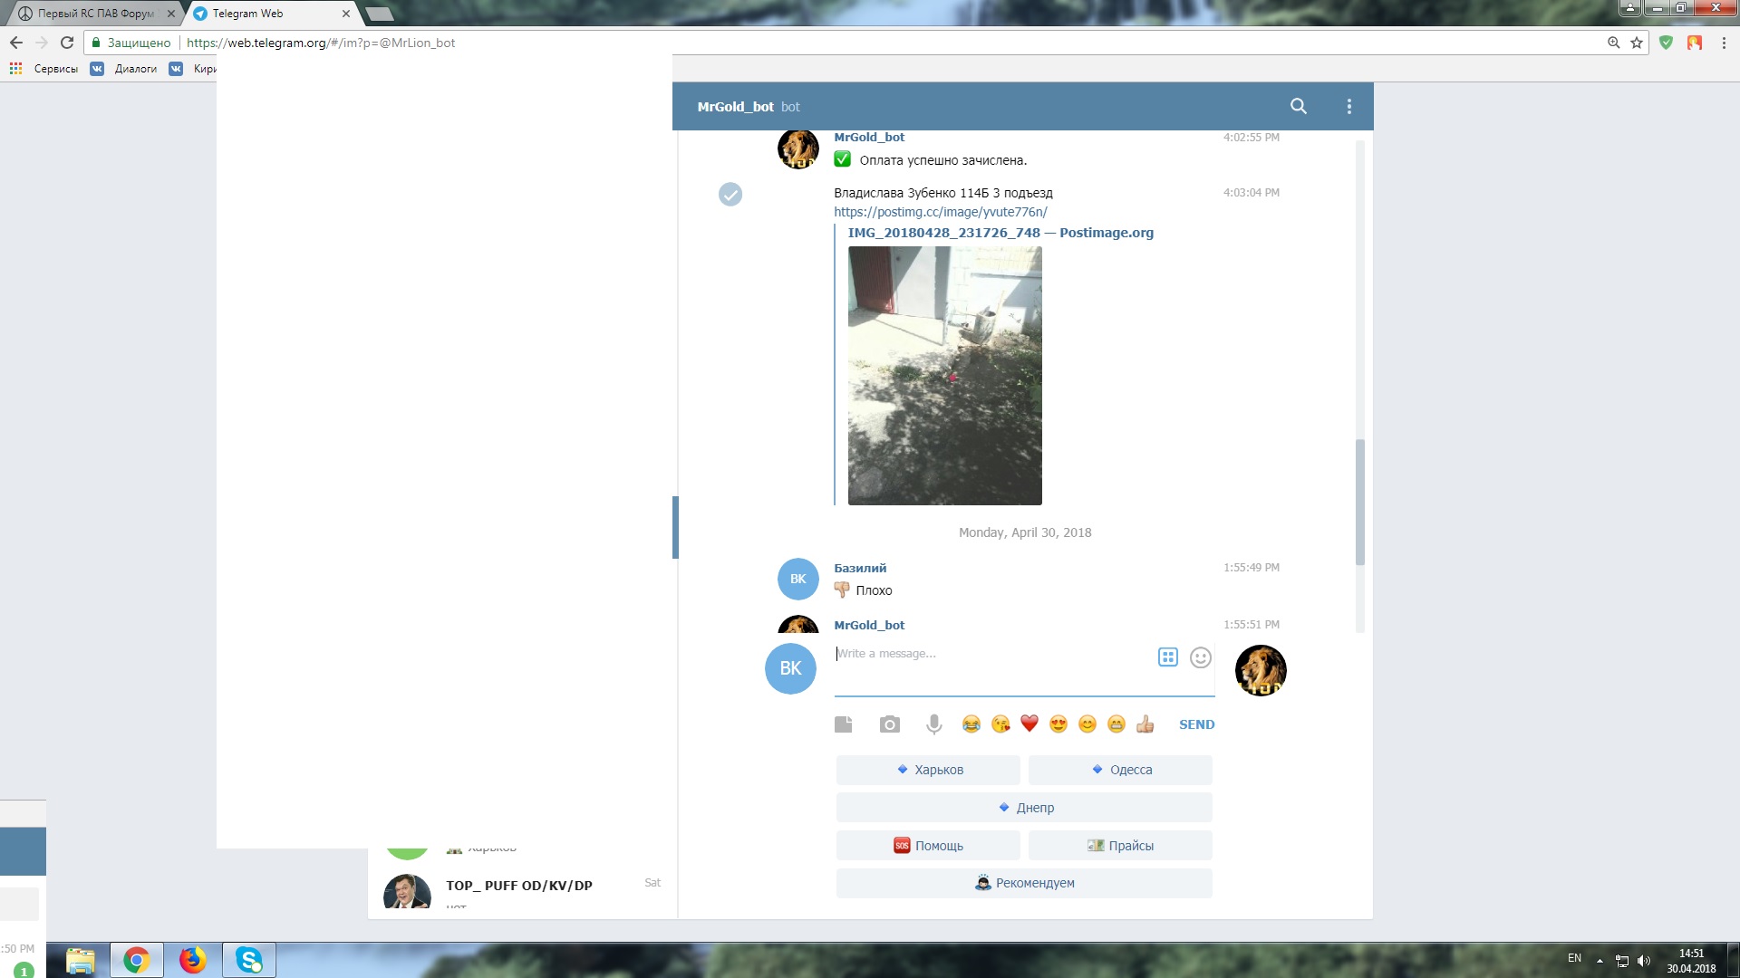Start voice recording with microphone icon
This screenshot has width=1740, height=978.
click(933, 724)
